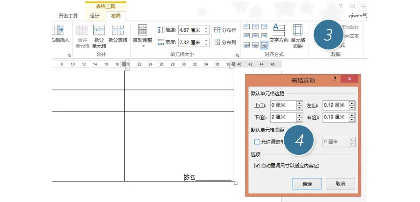Image resolution: width=420 pixels, height=202 pixels.
Task: Click the row height (高度) input field
Action: tap(190, 30)
